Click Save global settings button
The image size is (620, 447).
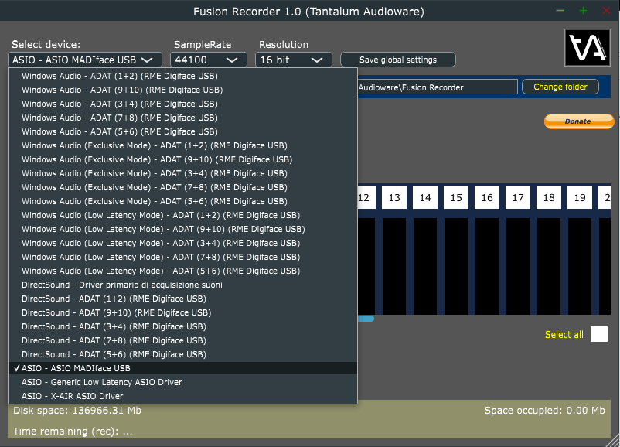[398, 60]
